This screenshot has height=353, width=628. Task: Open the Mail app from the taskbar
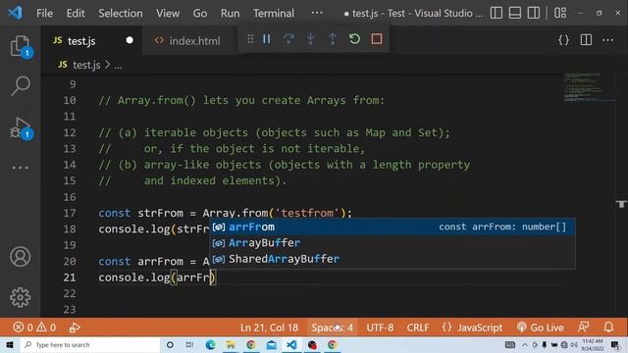point(271,344)
